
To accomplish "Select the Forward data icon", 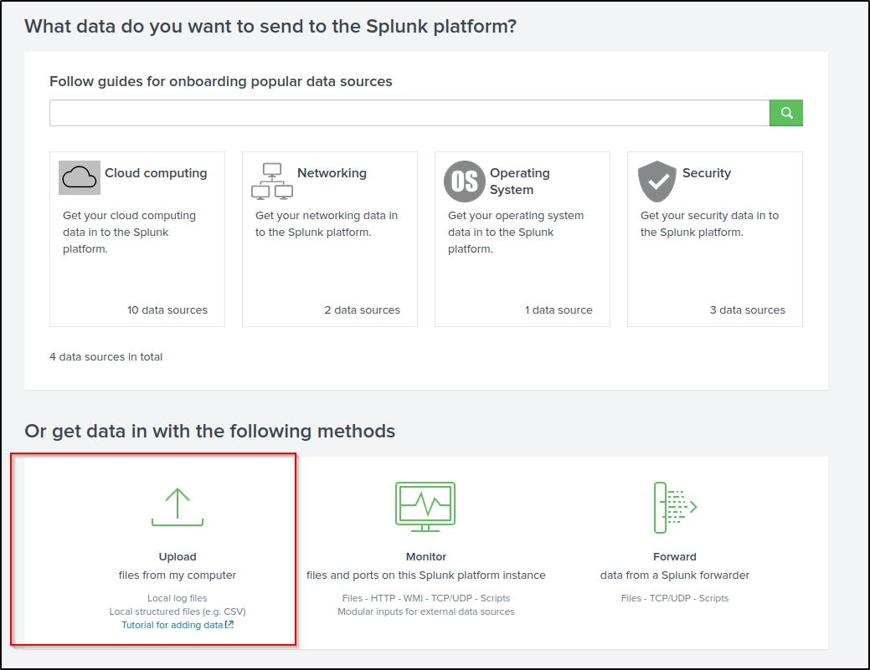I will click(x=675, y=506).
